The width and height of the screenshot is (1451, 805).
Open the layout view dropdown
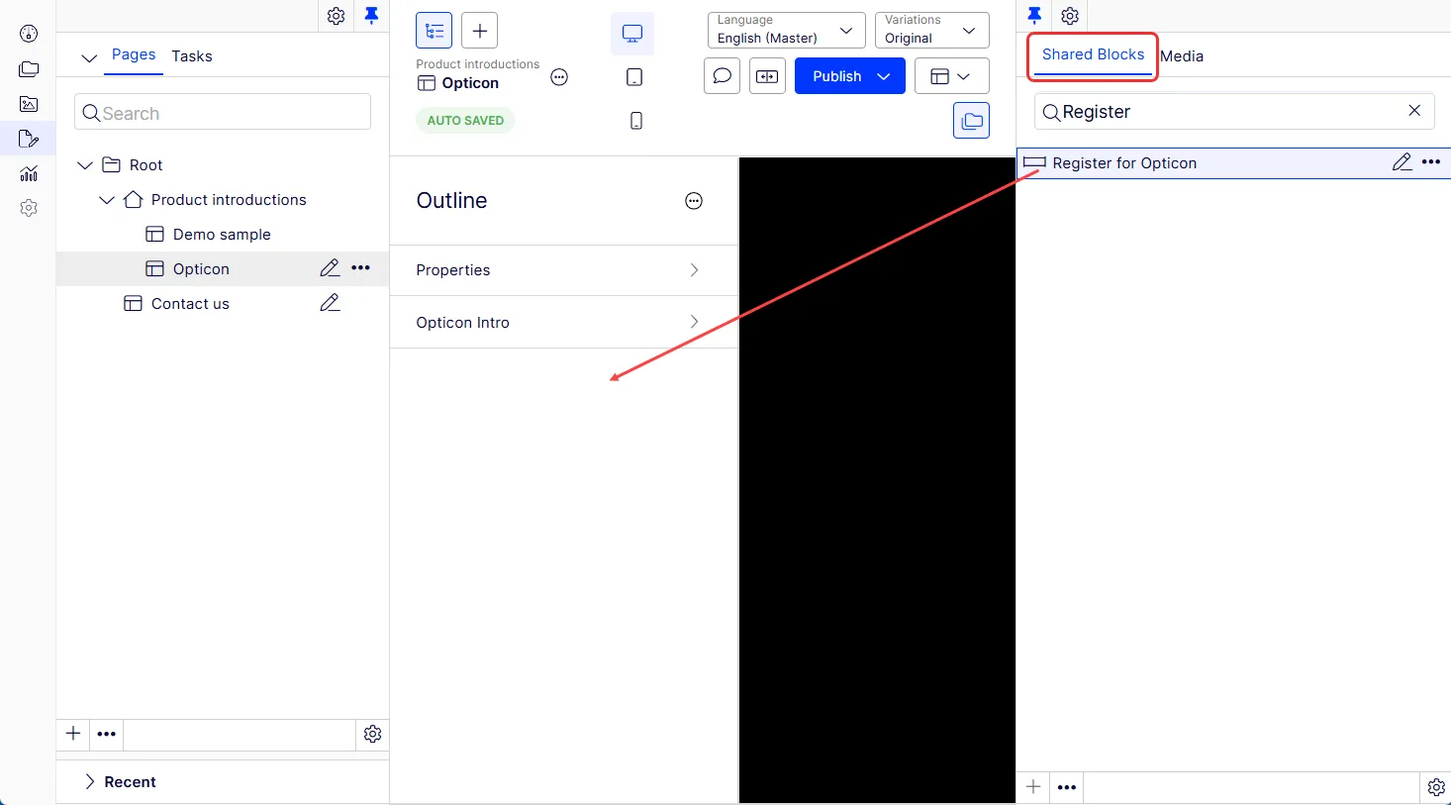click(951, 76)
